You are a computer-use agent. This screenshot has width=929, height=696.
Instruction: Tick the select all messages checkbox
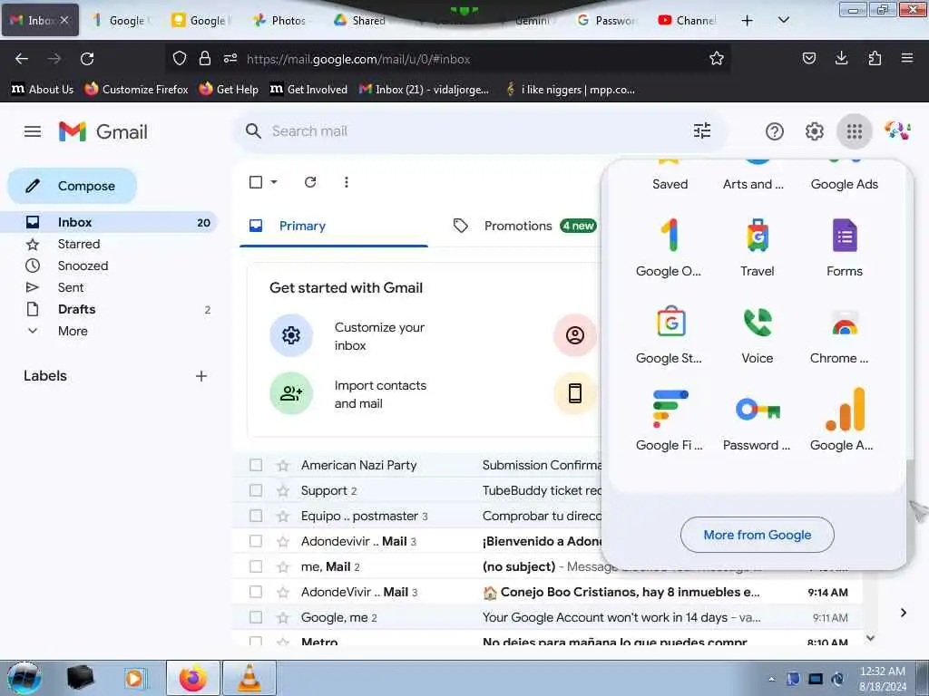click(255, 182)
